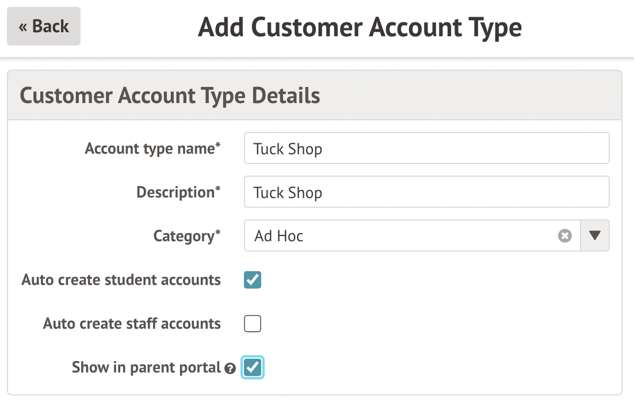Click the Auto create staff accounts label
This screenshot has height=403, width=634.
(132, 324)
